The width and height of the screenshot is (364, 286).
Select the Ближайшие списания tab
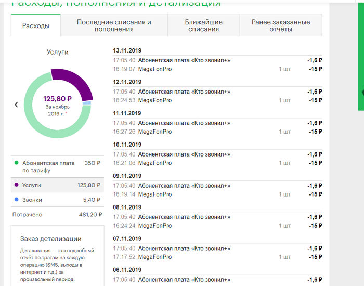click(203, 25)
